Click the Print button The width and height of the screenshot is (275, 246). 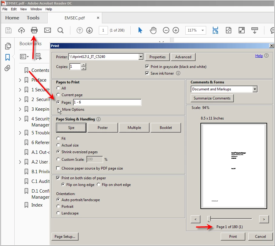coord(233,237)
